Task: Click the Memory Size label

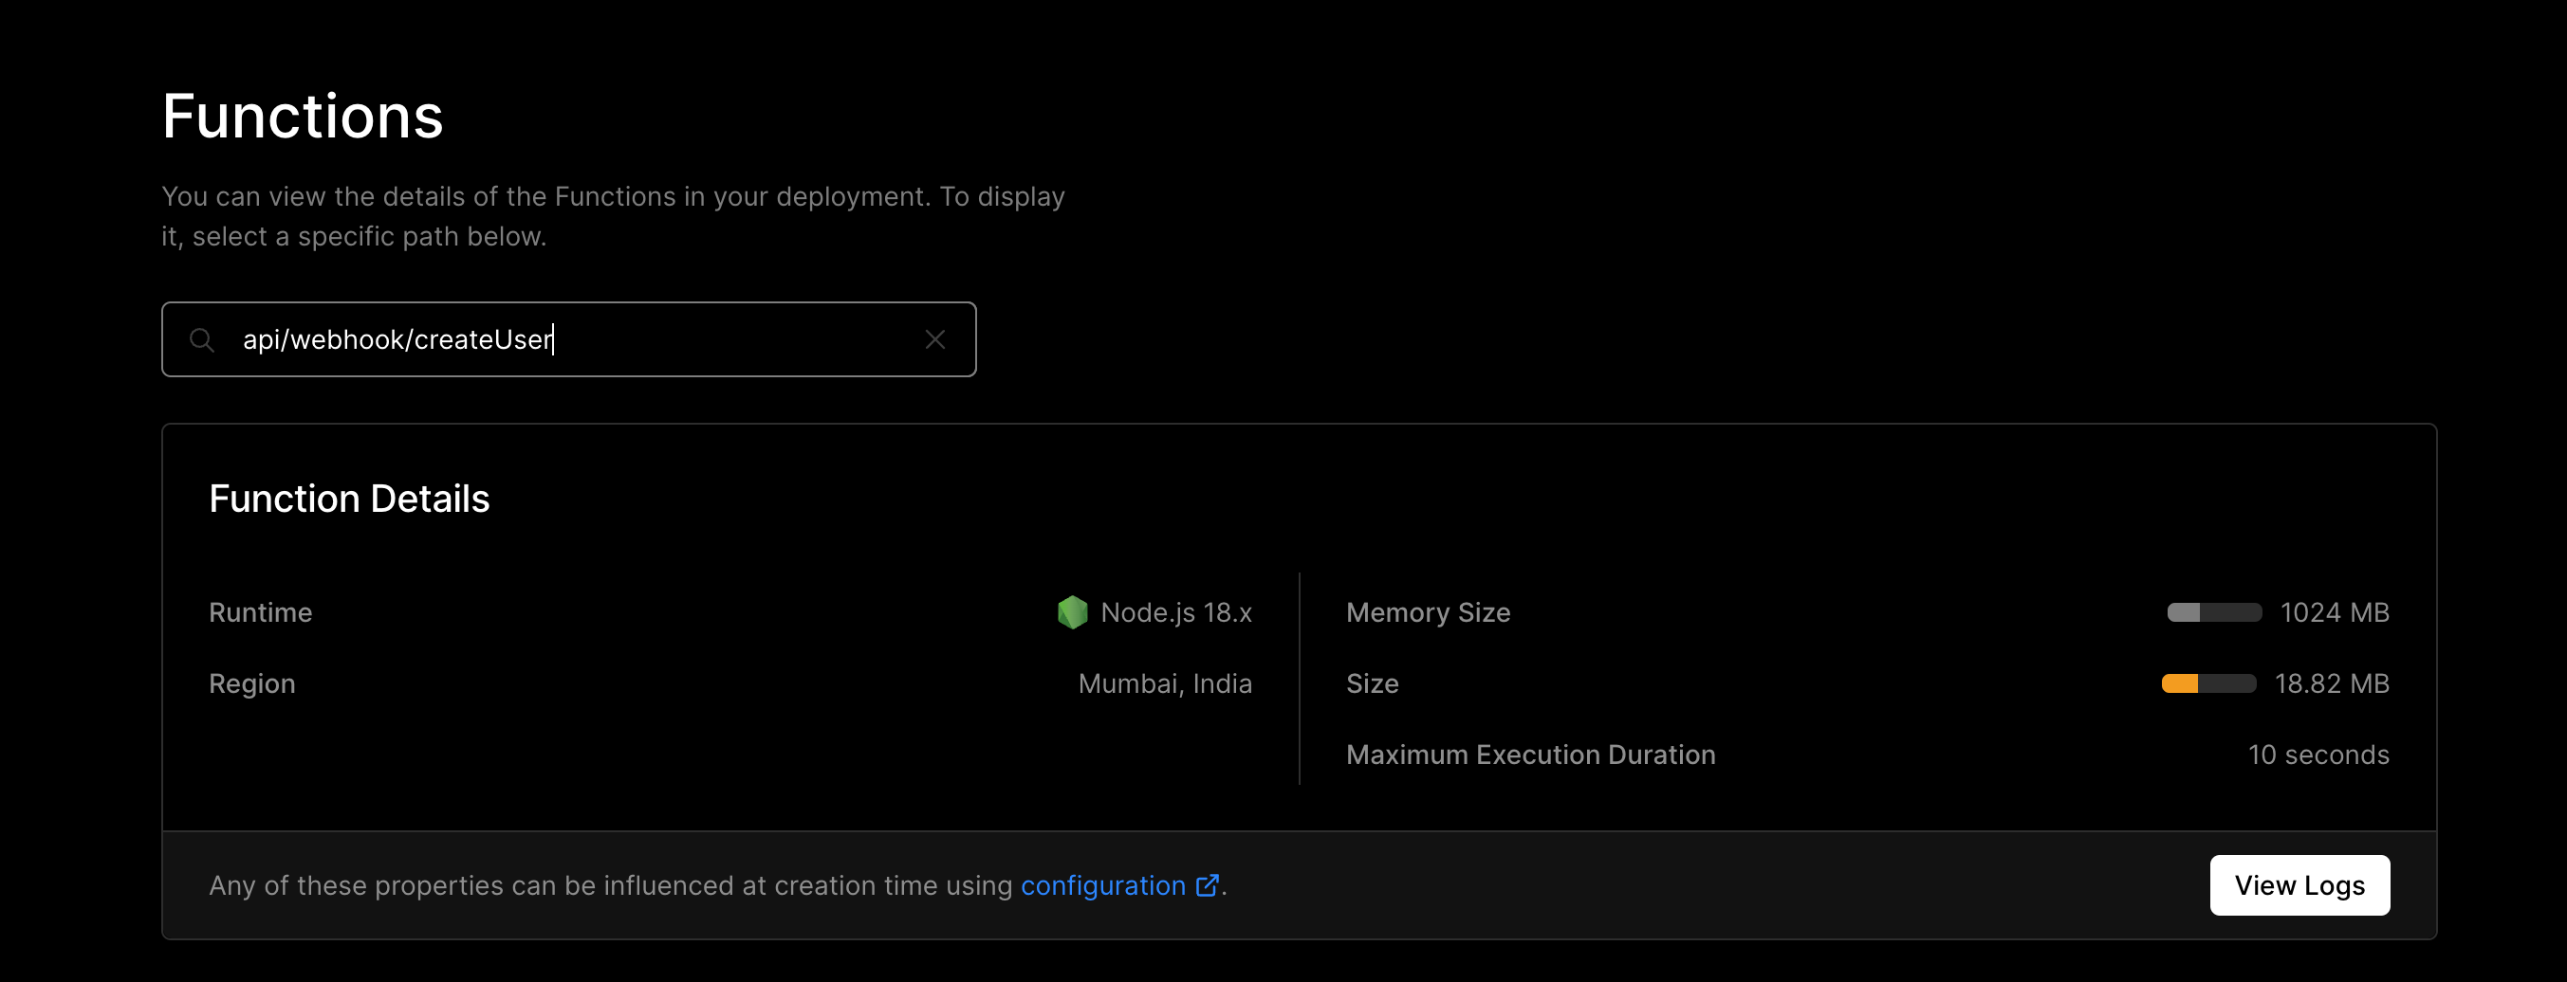Action: click(1428, 612)
